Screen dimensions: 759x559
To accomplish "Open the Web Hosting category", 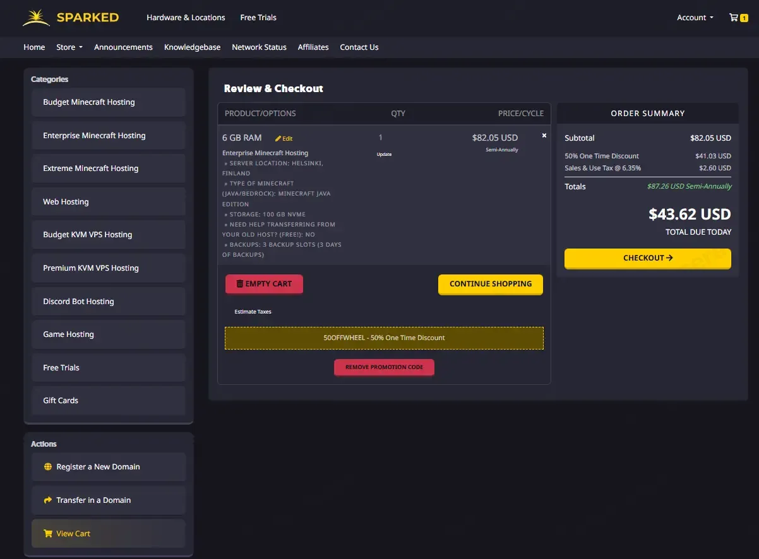I will click(x=109, y=202).
